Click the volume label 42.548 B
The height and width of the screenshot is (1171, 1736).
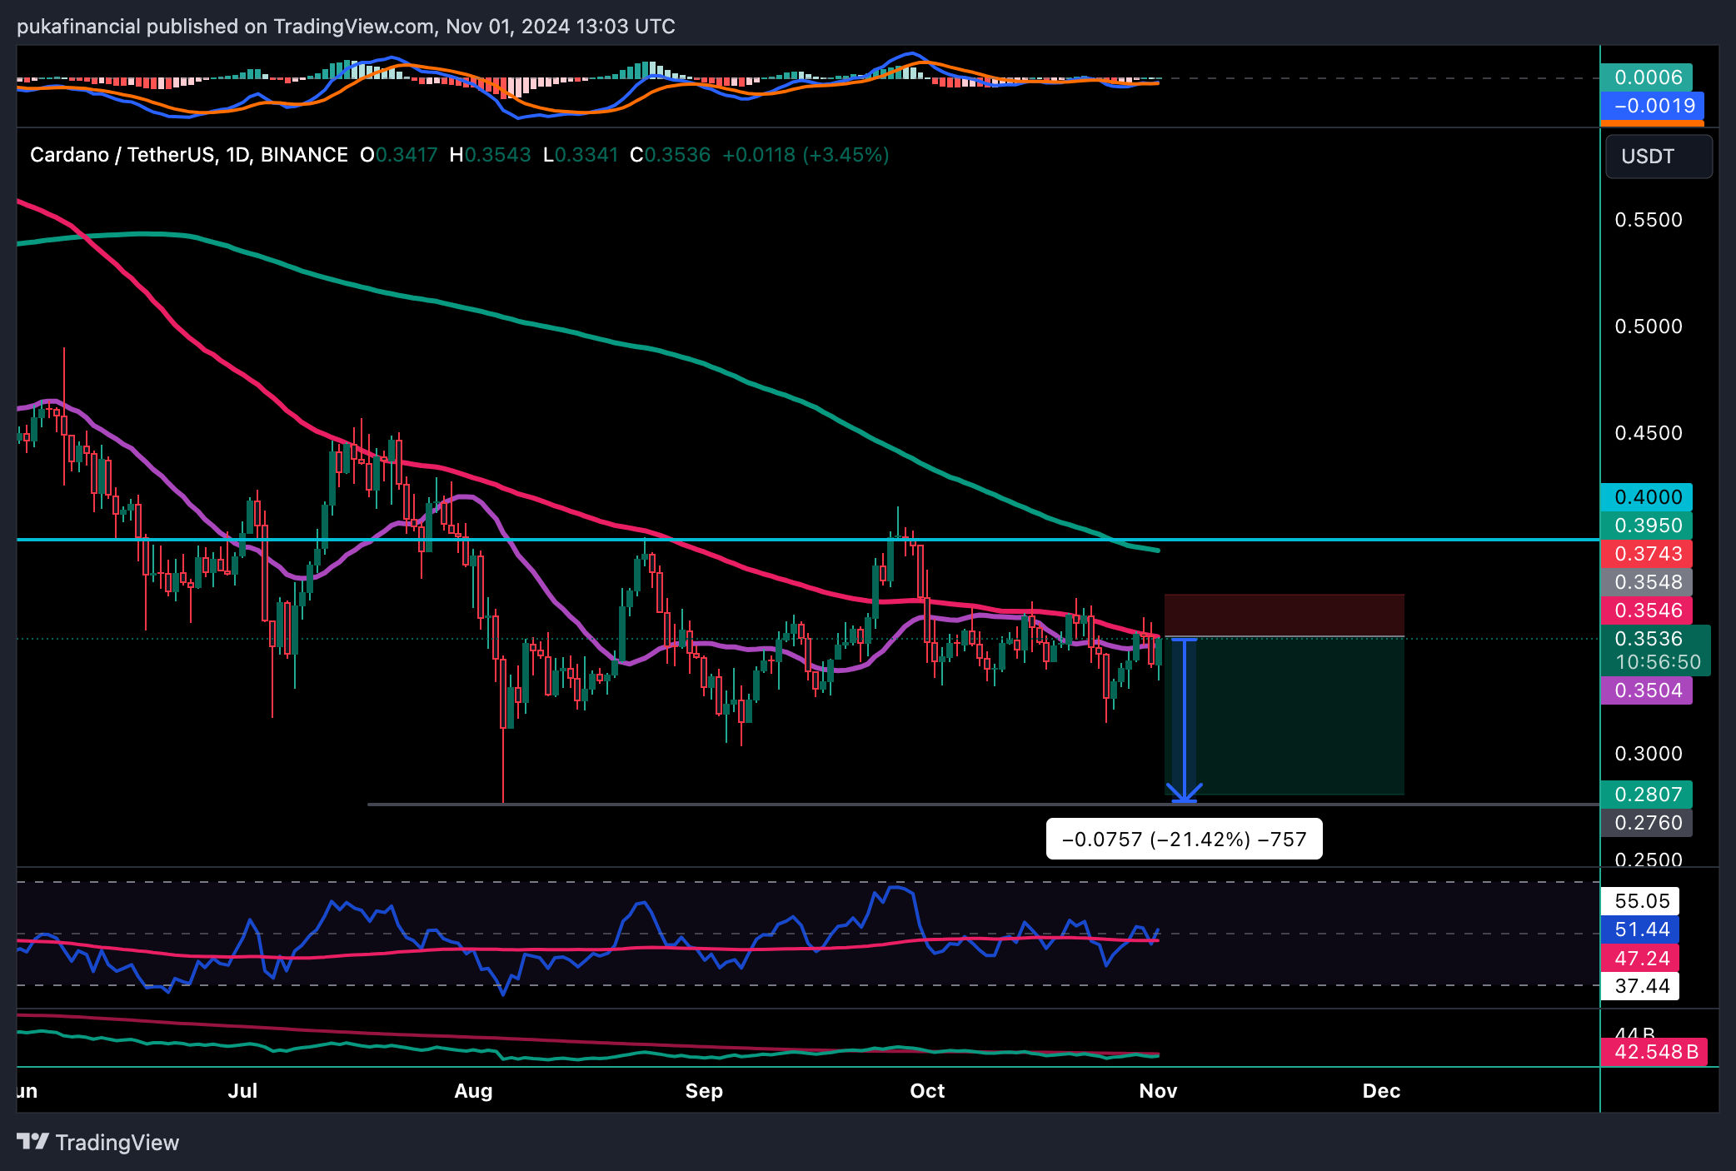[1654, 1052]
